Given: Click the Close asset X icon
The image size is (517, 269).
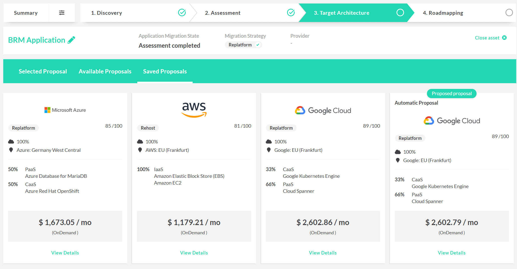Looking at the screenshot, I should coord(504,38).
